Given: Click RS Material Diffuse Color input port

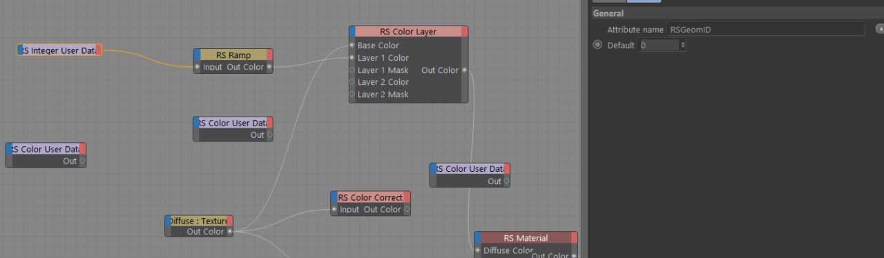Looking at the screenshot, I should coord(478,250).
